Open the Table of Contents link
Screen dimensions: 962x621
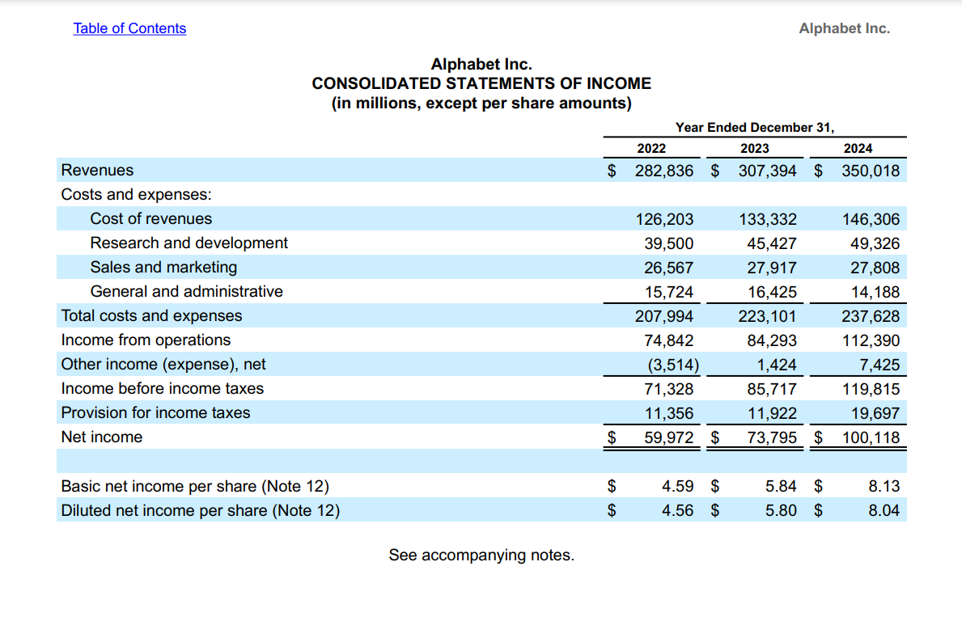[x=129, y=28]
